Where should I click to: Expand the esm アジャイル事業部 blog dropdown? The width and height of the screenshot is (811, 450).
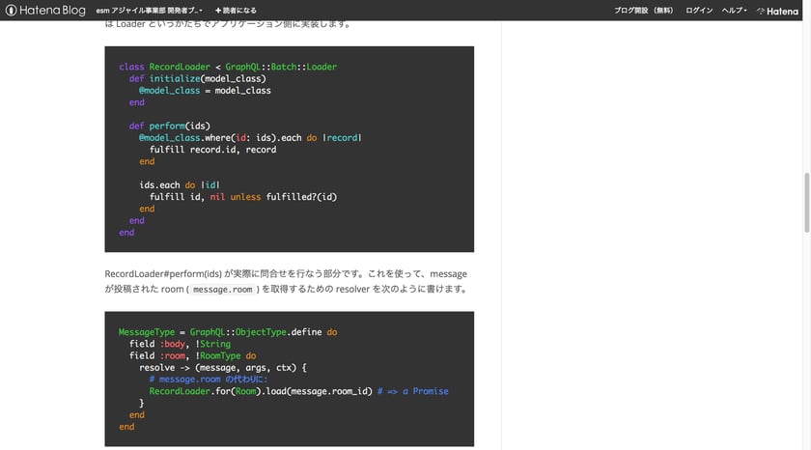click(x=149, y=11)
